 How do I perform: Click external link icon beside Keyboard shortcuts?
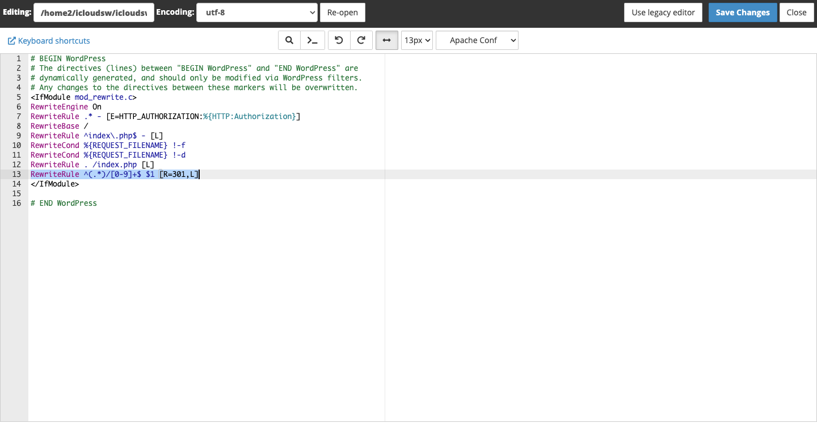coord(11,41)
